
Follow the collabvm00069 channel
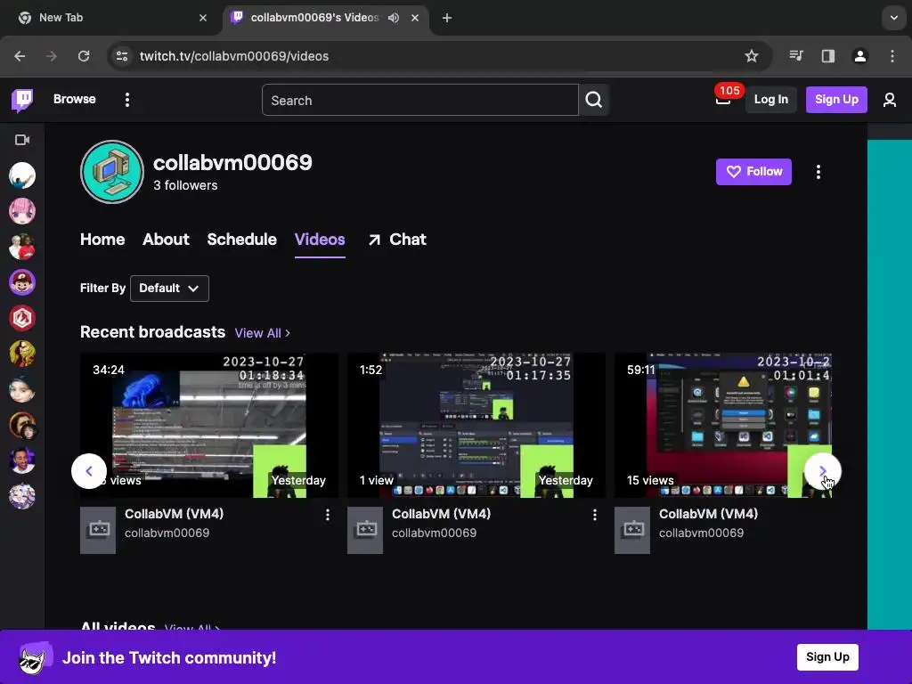pyautogui.click(x=753, y=172)
